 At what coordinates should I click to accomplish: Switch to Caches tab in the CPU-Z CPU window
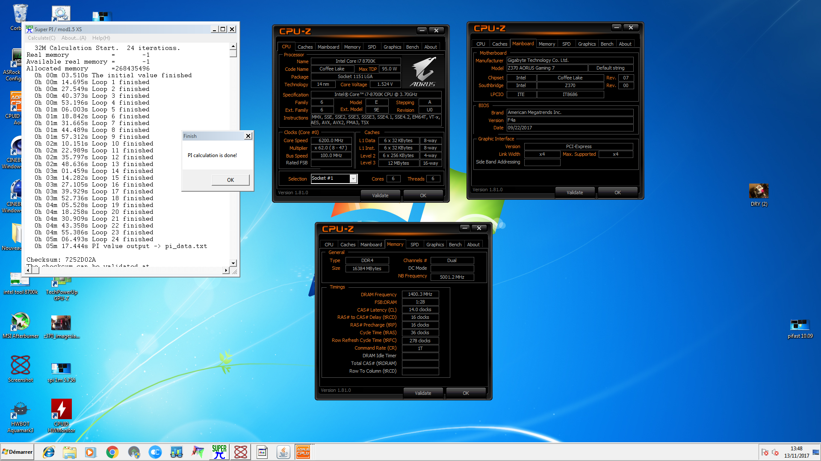pyautogui.click(x=305, y=47)
